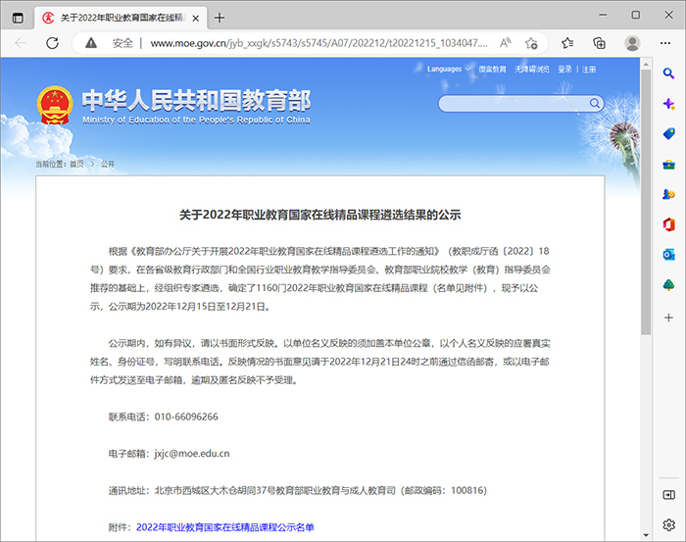The width and height of the screenshot is (686, 542).
Task: Refresh the current page
Action: click(52, 43)
